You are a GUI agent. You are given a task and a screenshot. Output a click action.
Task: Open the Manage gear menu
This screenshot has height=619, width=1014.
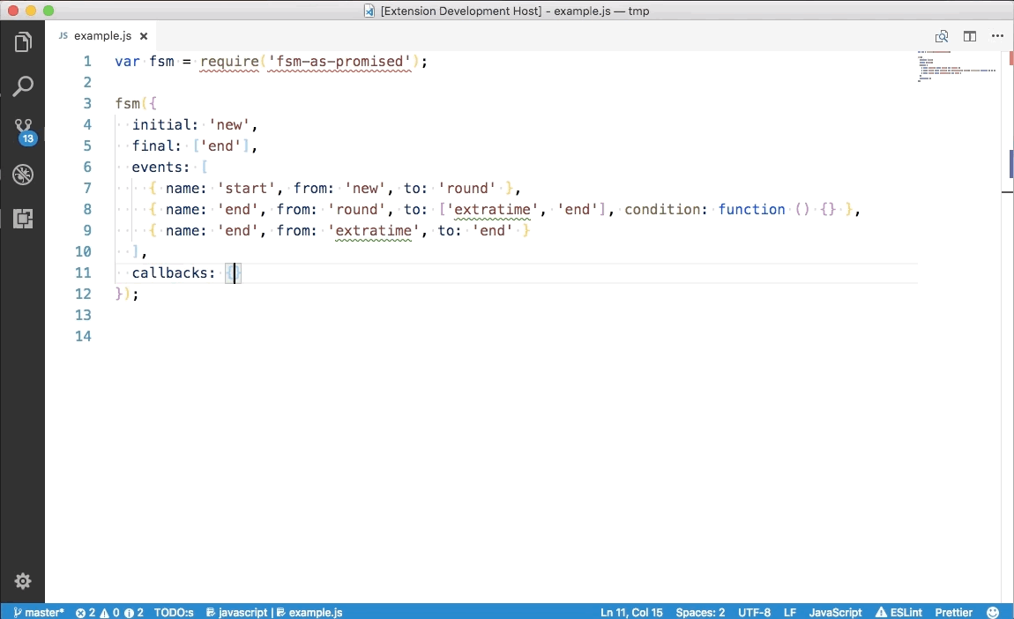point(23,581)
